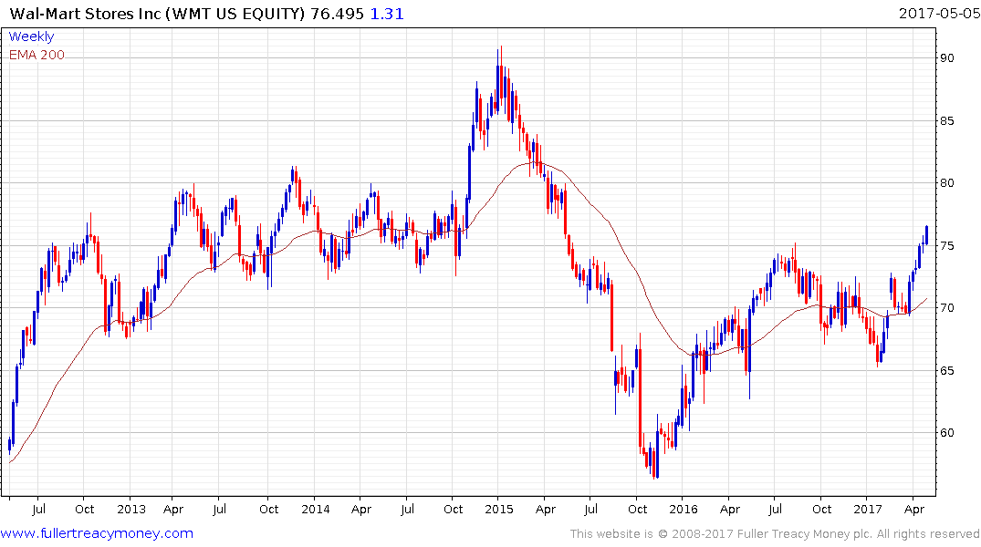
Task: Click the 2015 year label on time axis
Action: [x=498, y=509]
